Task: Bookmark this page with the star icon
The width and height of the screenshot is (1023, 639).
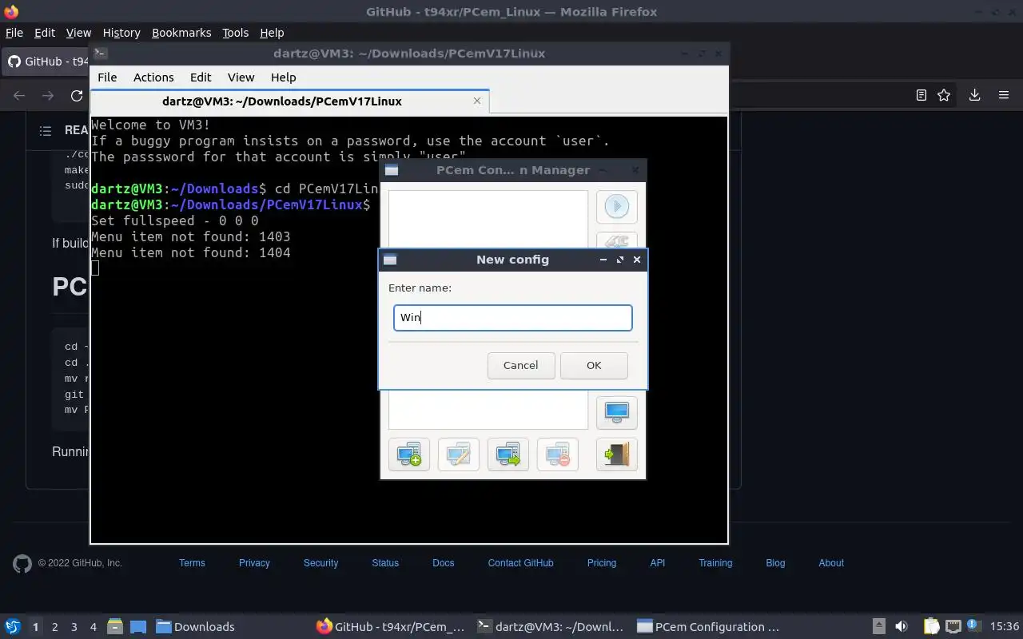Action: 944,95
